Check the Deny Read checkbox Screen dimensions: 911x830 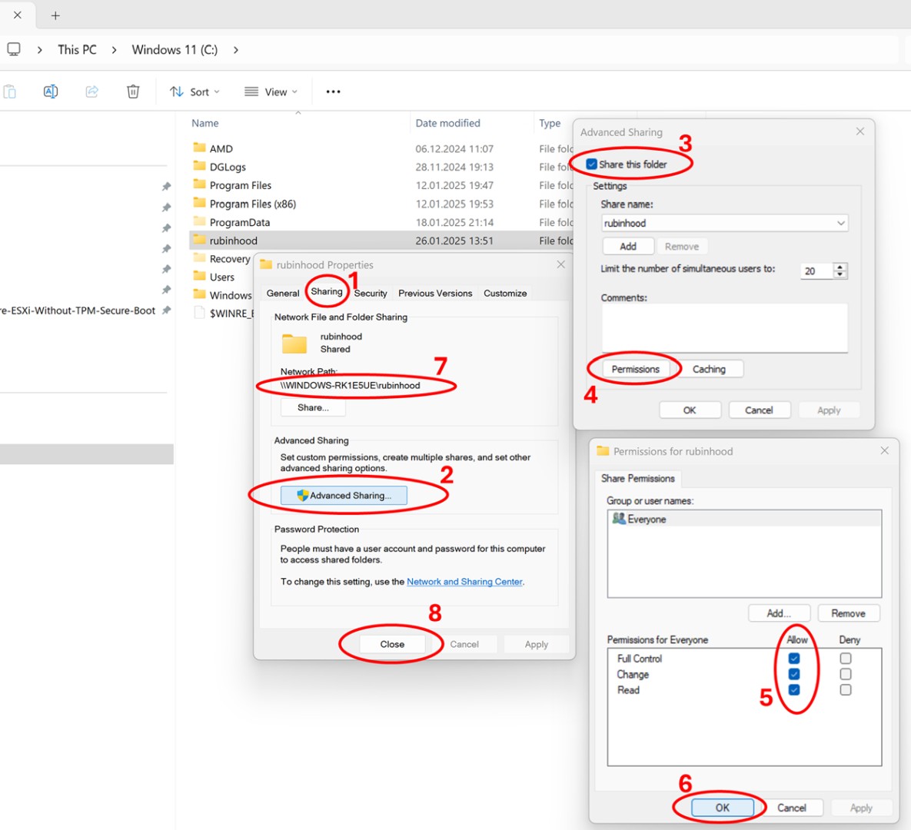click(846, 689)
